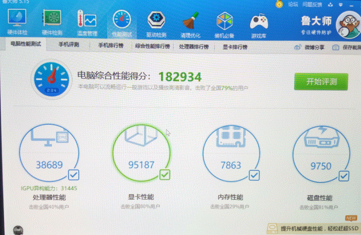This screenshot has height=235, width=361.
Task: Toggle the 处理器性能 checkbox
Action: [74, 175]
